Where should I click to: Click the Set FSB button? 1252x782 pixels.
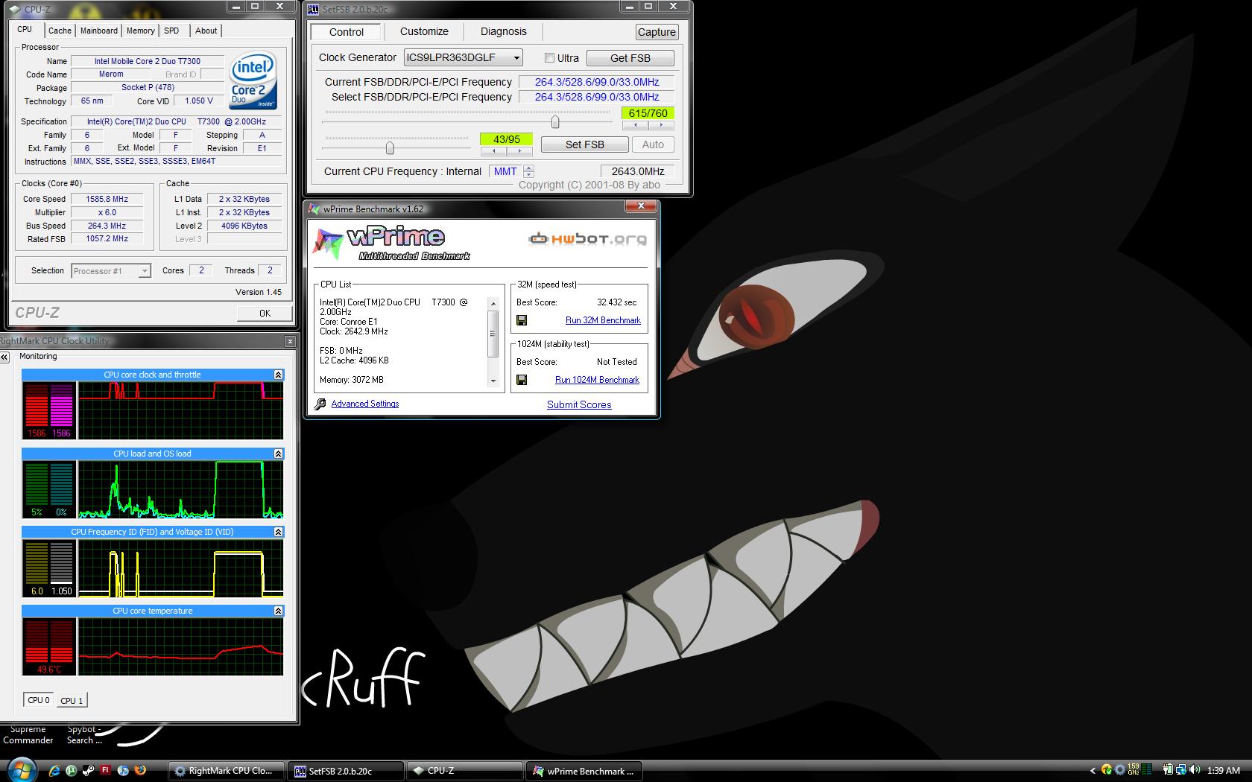(584, 144)
